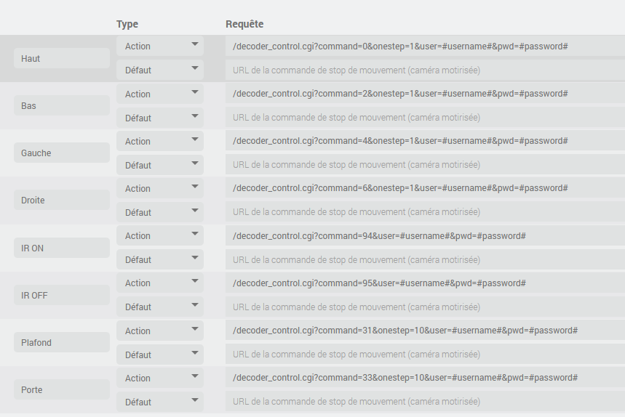625x417 pixels.
Task: Click the stop URL field under IR OFF
Action: point(425,307)
